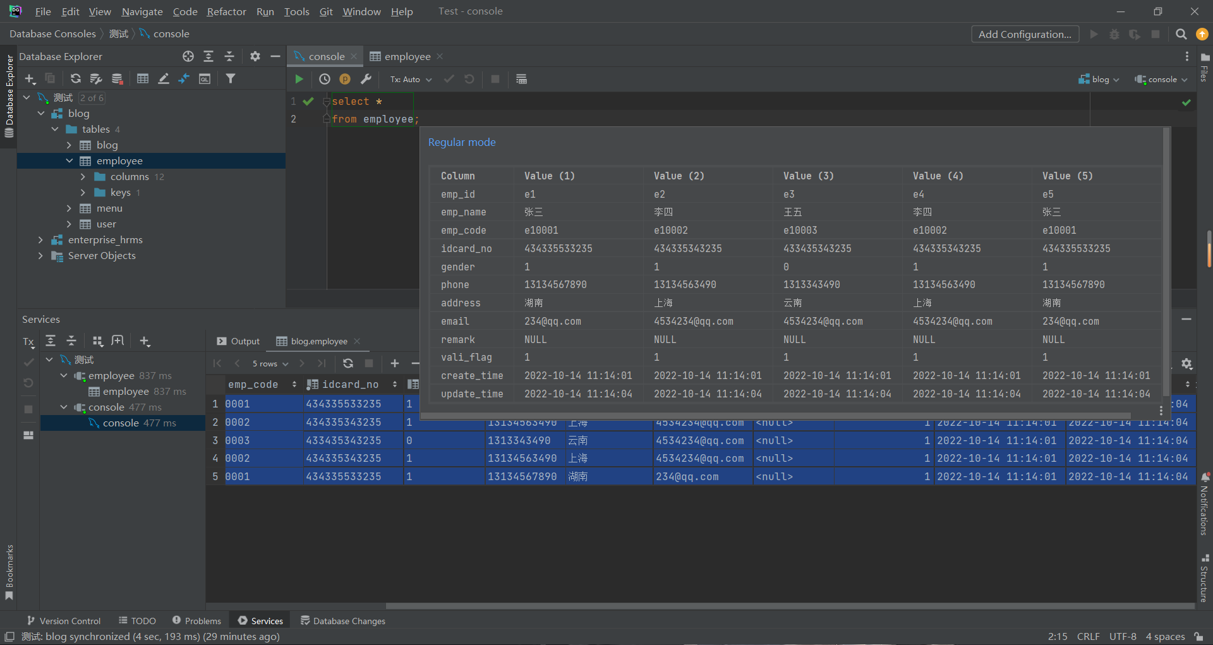Open the Tx: Auto transaction mode dropdown

click(411, 80)
